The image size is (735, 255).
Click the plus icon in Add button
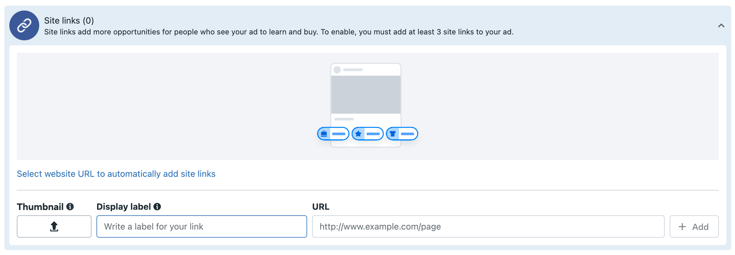682,226
